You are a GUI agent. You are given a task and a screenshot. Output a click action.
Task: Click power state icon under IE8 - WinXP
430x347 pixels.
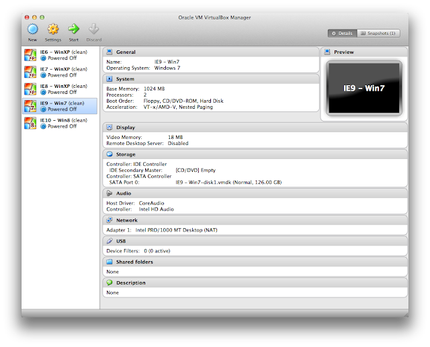tap(43, 92)
